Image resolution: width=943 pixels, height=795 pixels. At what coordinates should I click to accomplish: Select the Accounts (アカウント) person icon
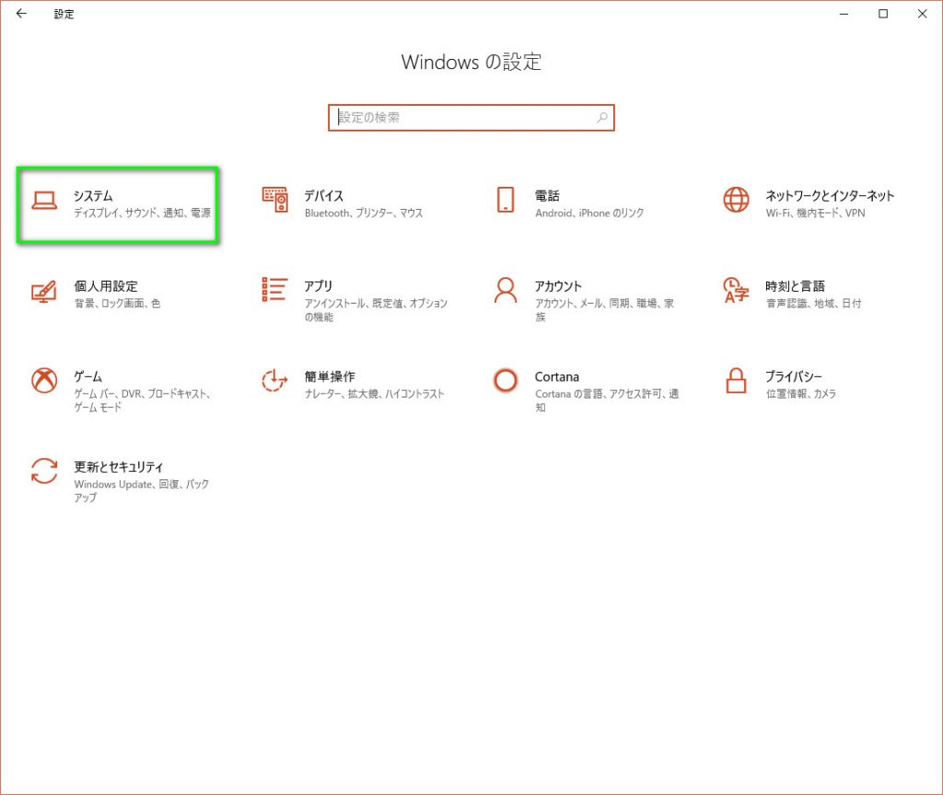tap(505, 291)
